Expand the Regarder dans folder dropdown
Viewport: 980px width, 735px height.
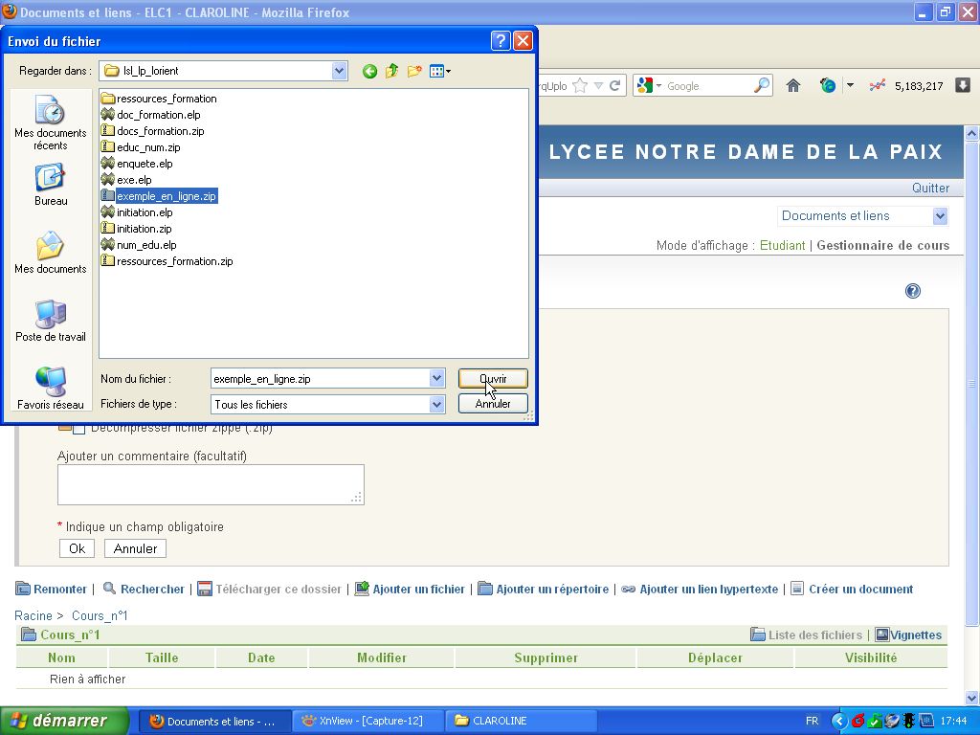coord(339,71)
